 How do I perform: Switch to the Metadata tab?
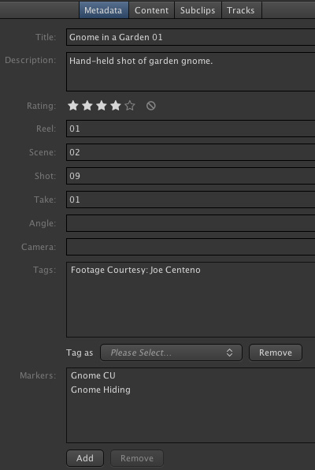[103, 10]
